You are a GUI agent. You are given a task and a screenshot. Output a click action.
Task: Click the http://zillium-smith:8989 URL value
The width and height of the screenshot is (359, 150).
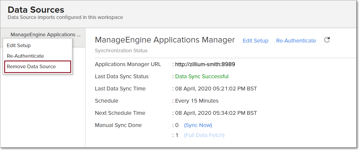[x=205, y=64]
